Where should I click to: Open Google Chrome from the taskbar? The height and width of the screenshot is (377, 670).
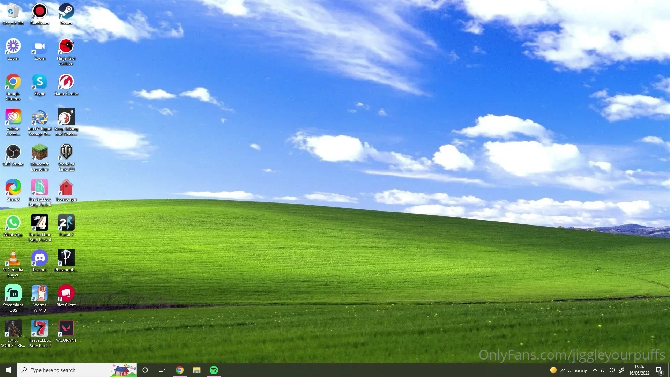coord(180,370)
